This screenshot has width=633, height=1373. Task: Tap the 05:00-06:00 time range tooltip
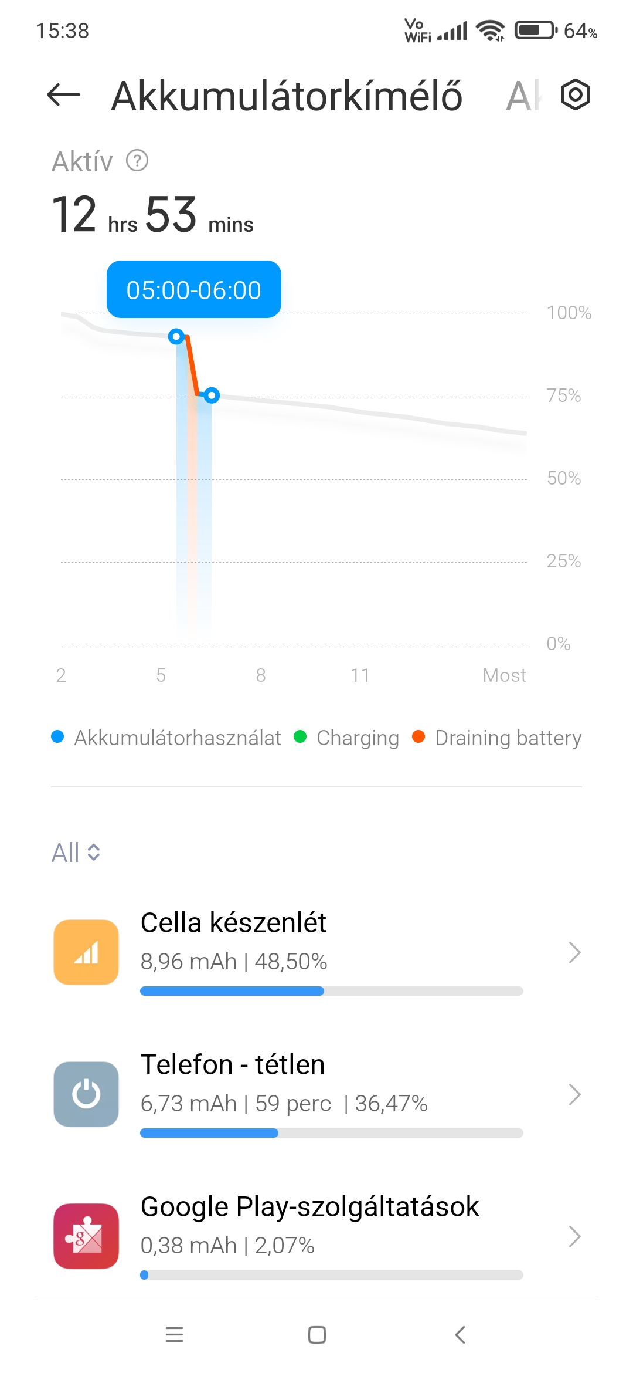click(193, 290)
